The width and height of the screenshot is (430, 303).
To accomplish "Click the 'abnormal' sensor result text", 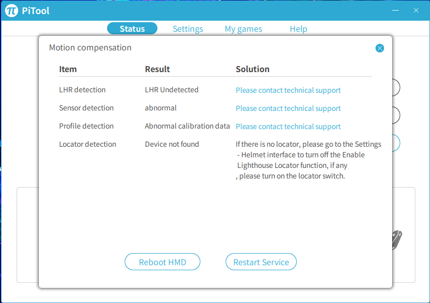I will click(160, 108).
